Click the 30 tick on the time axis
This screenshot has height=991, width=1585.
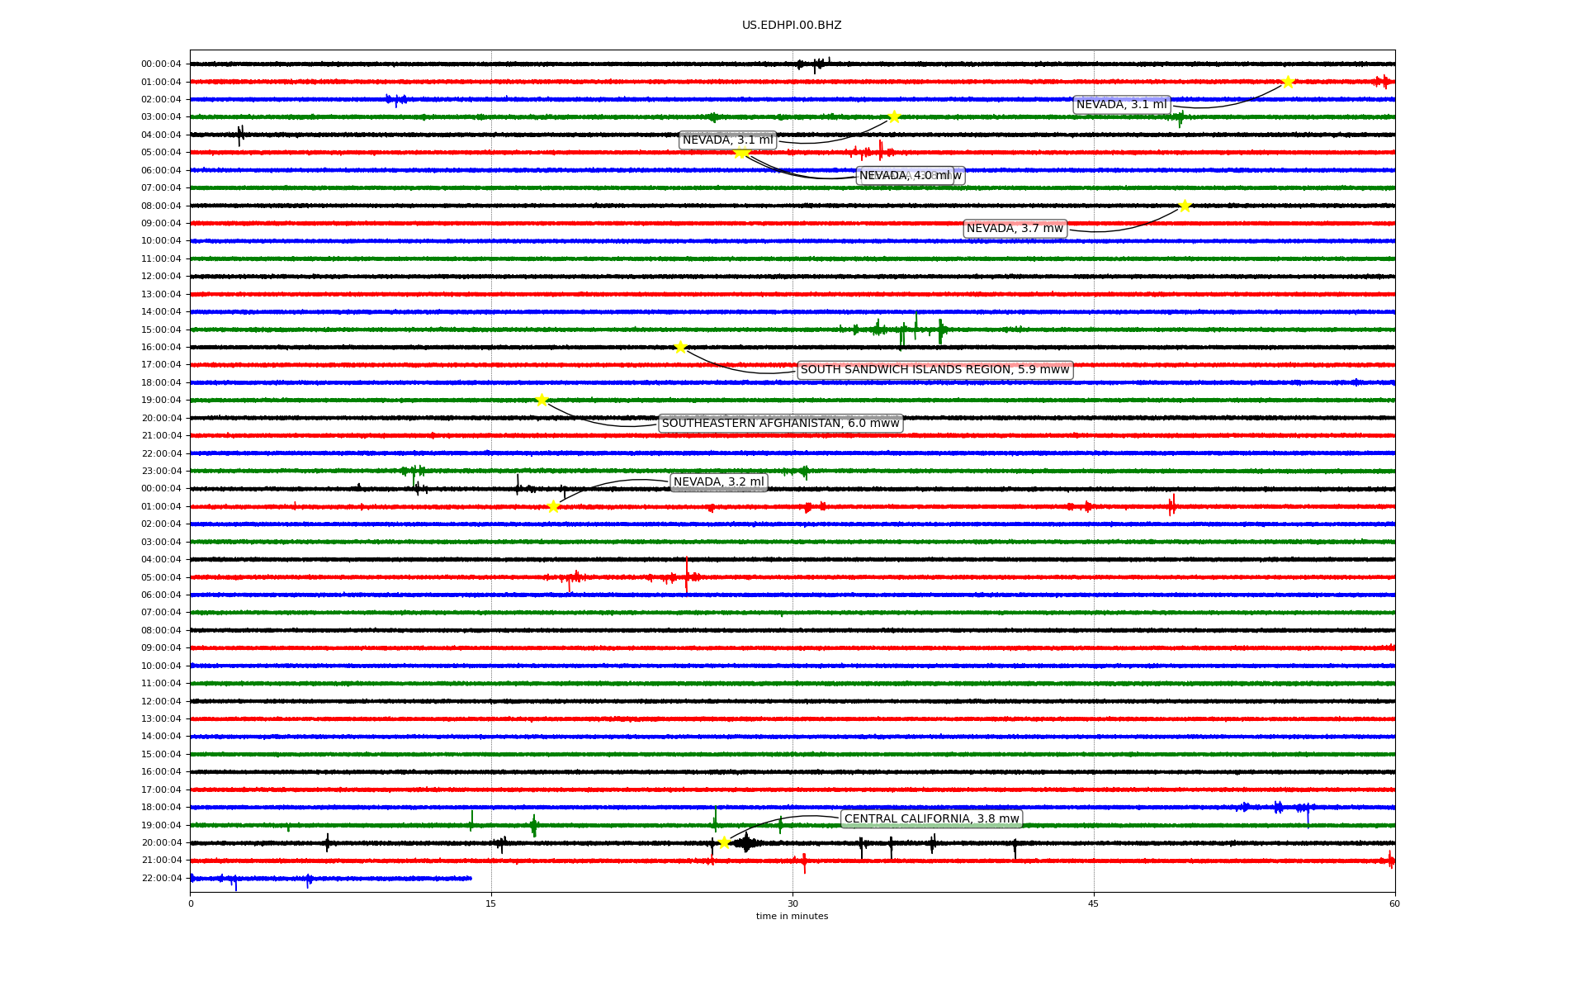coord(792,903)
